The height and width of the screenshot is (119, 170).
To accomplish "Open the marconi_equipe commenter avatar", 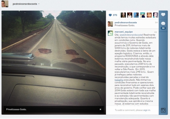I will 110,33.
